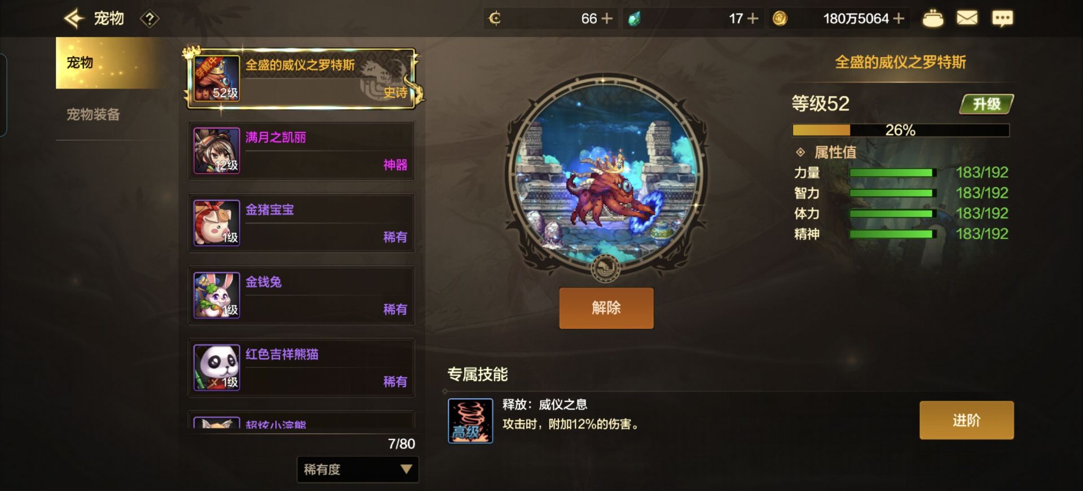Add more green gems with plus

(x=752, y=19)
